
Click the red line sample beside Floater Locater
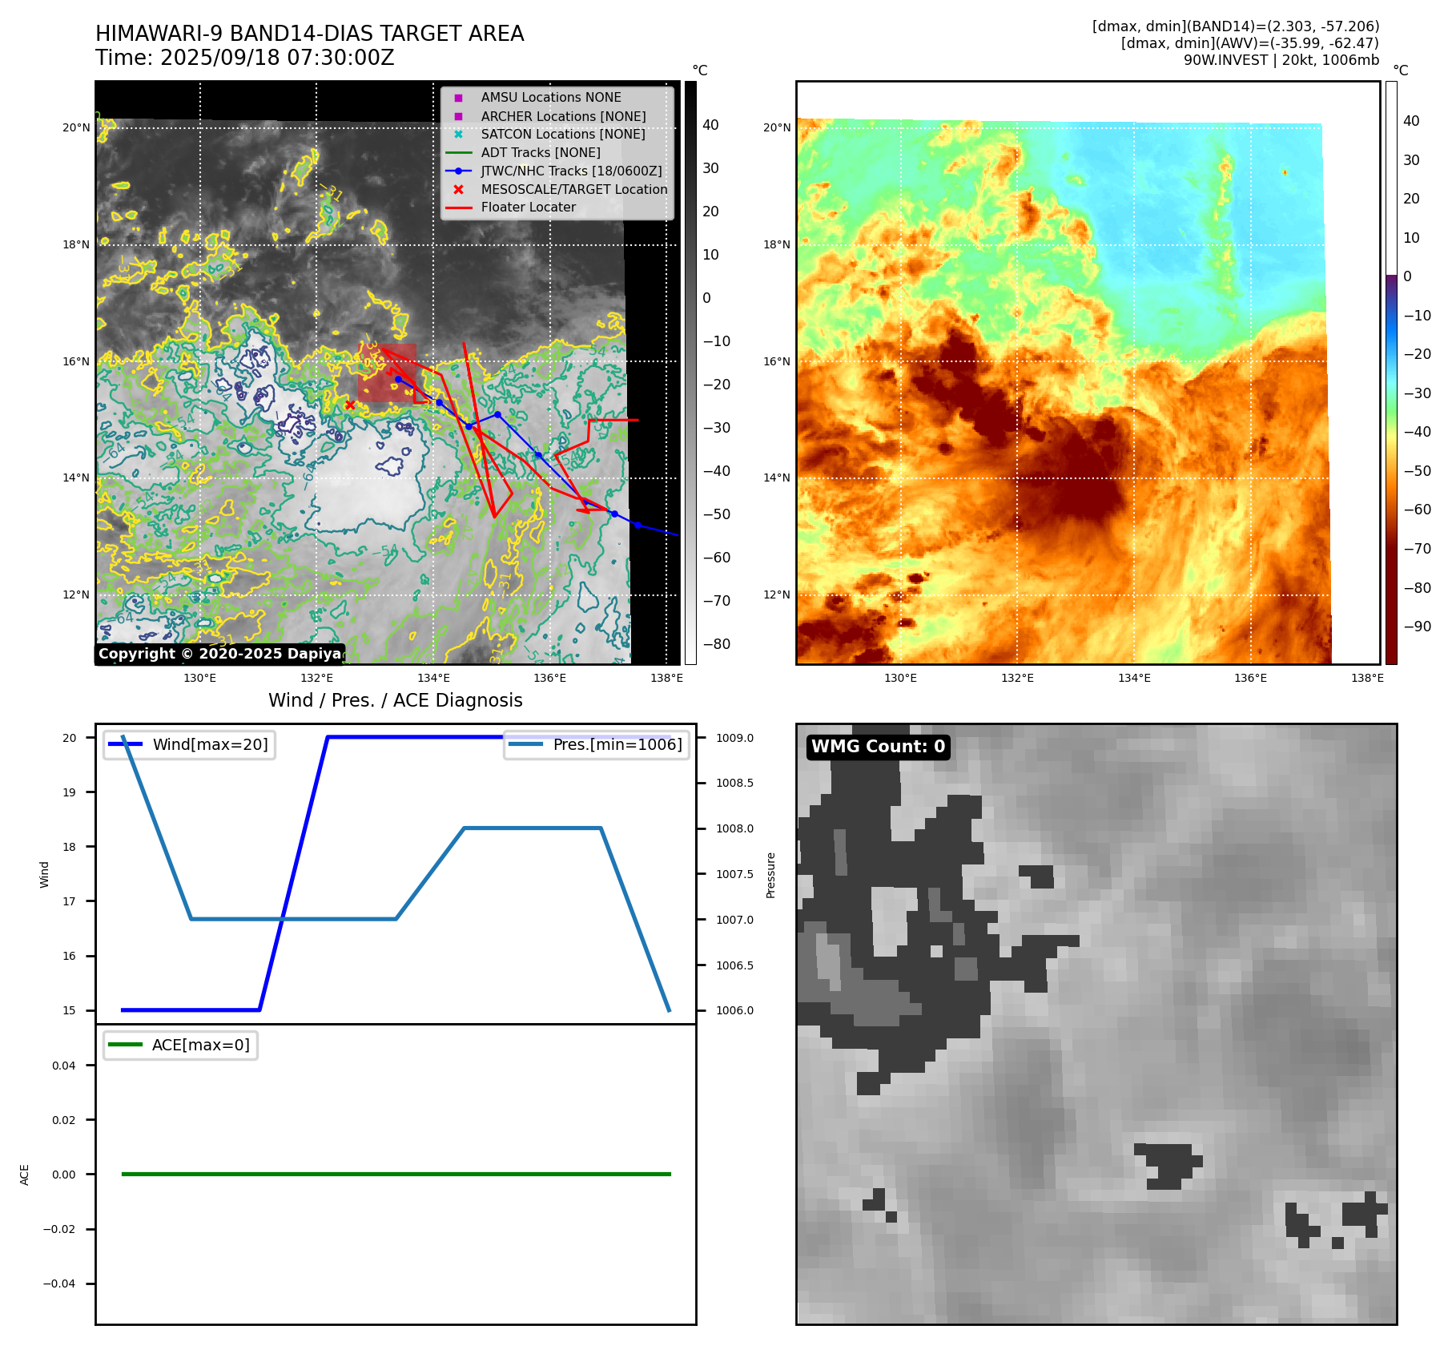(x=458, y=208)
